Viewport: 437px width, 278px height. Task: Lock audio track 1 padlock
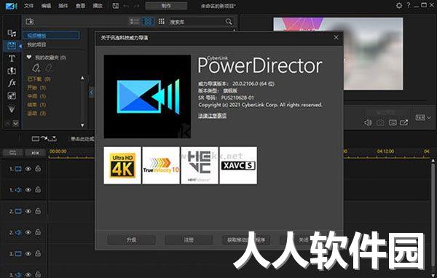point(38,190)
